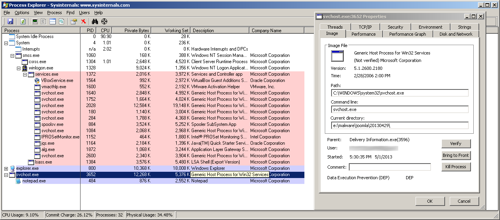Screen dimensions: 500x220
Task: Open the View menu
Action: (x=38, y=13)
